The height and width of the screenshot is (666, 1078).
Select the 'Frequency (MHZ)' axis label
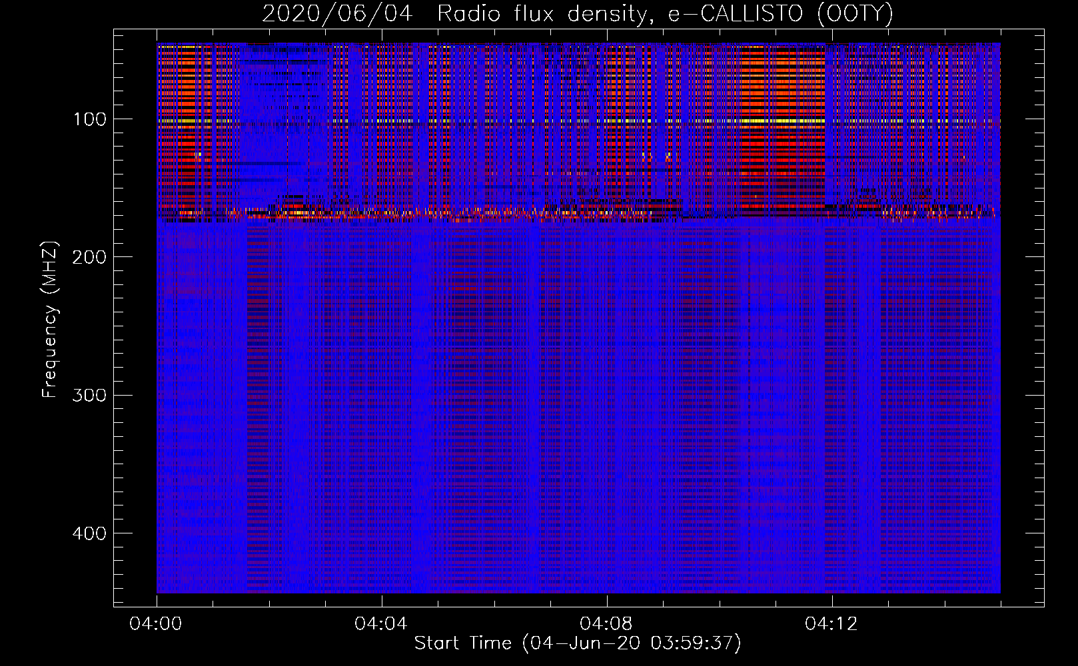click(x=50, y=319)
